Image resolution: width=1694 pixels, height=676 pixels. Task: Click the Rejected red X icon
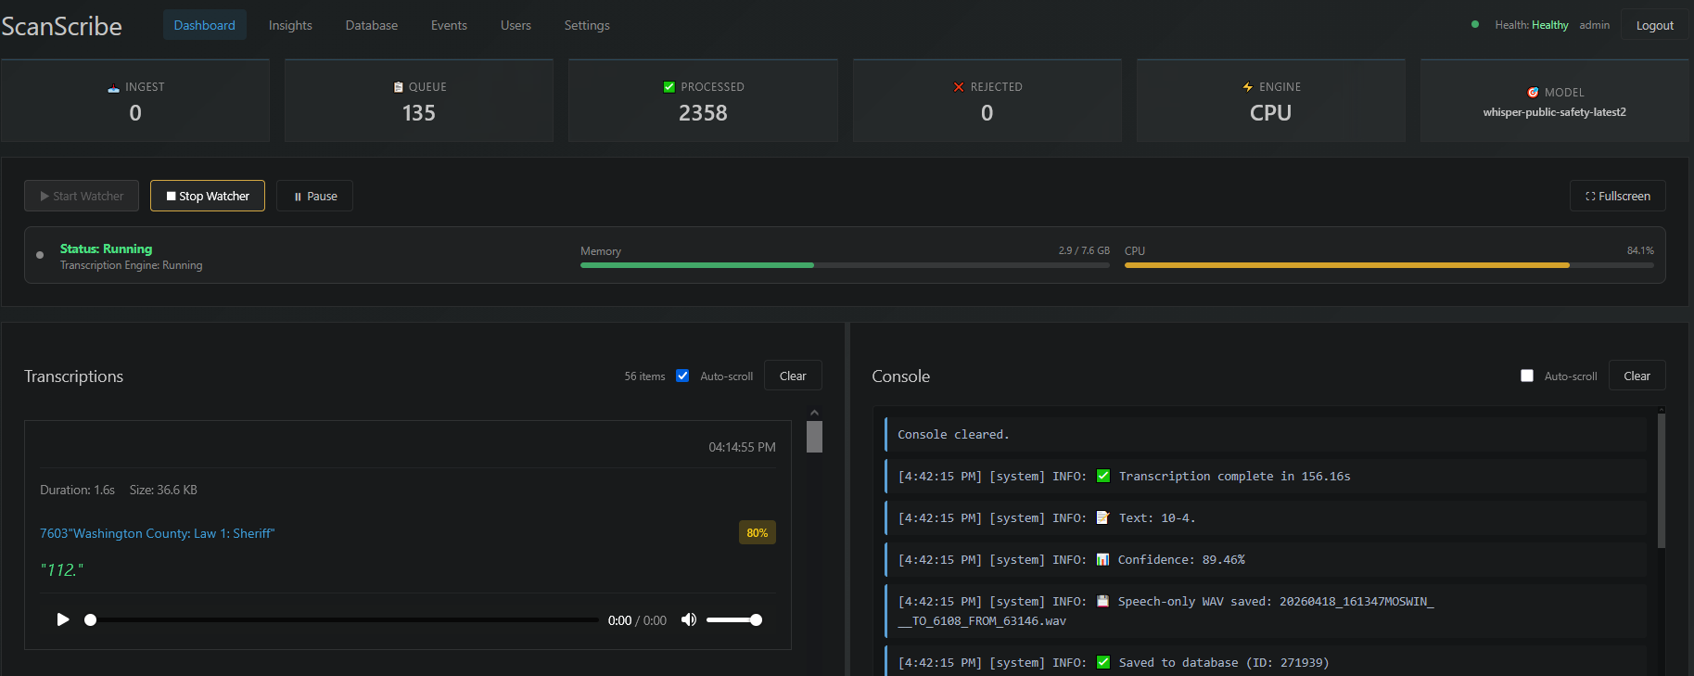coord(959,87)
